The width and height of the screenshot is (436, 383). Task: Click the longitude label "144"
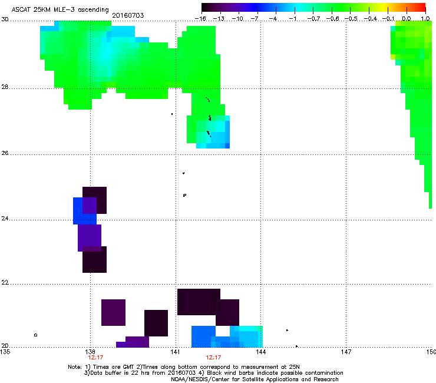(x=260, y=352)
